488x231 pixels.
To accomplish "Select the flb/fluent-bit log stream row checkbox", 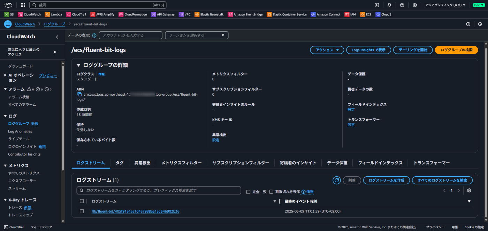I will click(82, 211).
